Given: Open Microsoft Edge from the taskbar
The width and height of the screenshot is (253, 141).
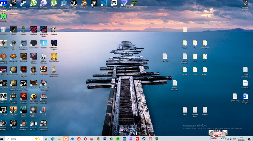Looking at the screenshot, I should (x=53, y=139).
